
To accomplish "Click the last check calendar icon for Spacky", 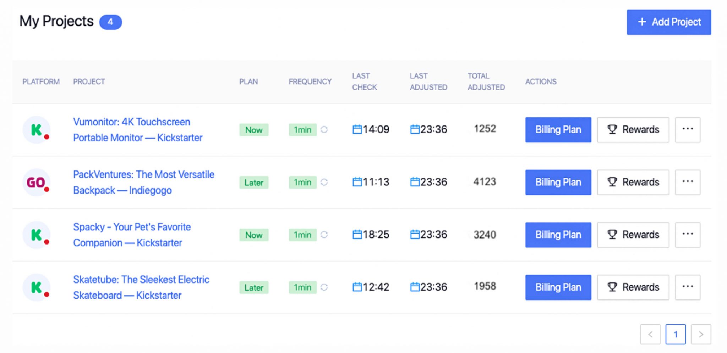I will pyautogui.click(x=357, y=234).
